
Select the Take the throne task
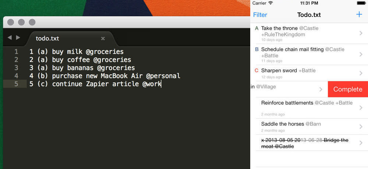click(309, 33)
